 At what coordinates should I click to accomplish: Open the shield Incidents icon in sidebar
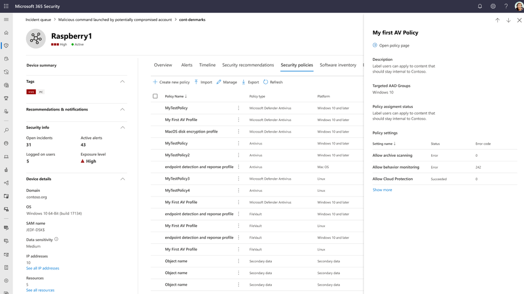coord(6,46)
